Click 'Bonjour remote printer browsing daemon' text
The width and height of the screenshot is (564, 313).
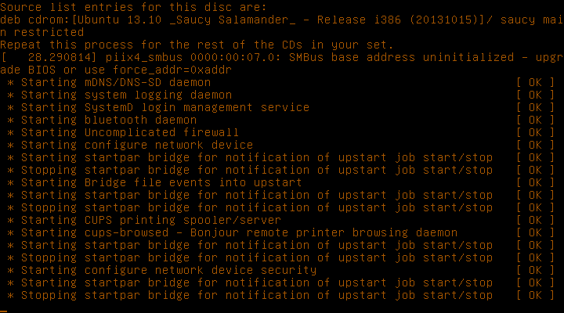(324, 233)
